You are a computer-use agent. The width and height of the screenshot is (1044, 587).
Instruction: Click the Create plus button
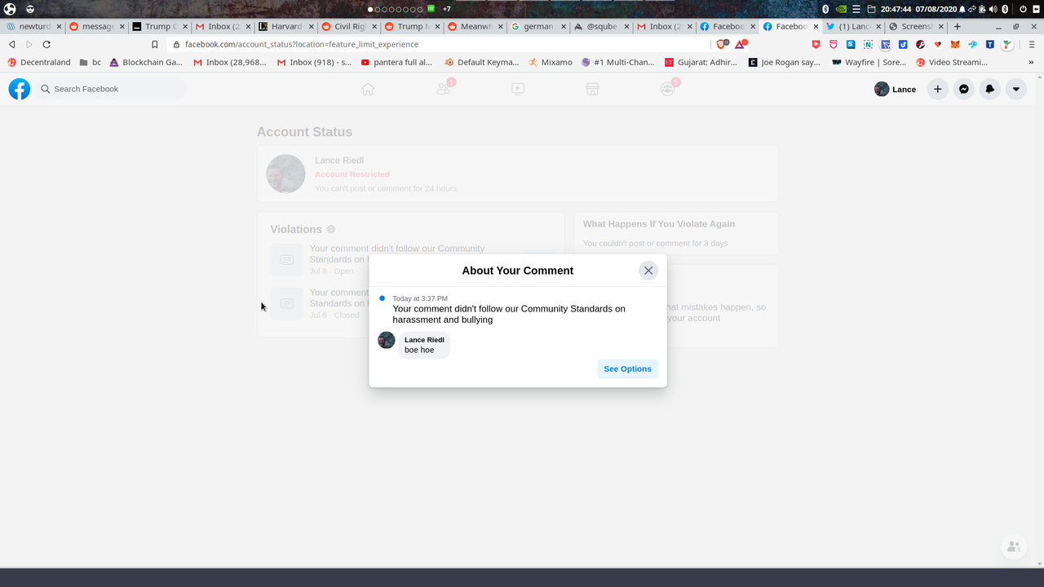(x=938, y=89)
